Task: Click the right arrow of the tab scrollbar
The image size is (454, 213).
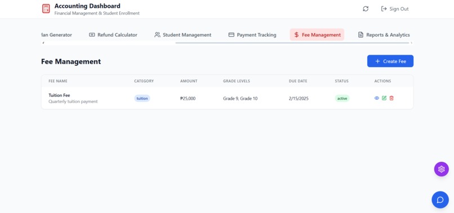Action: coord(411,43)
